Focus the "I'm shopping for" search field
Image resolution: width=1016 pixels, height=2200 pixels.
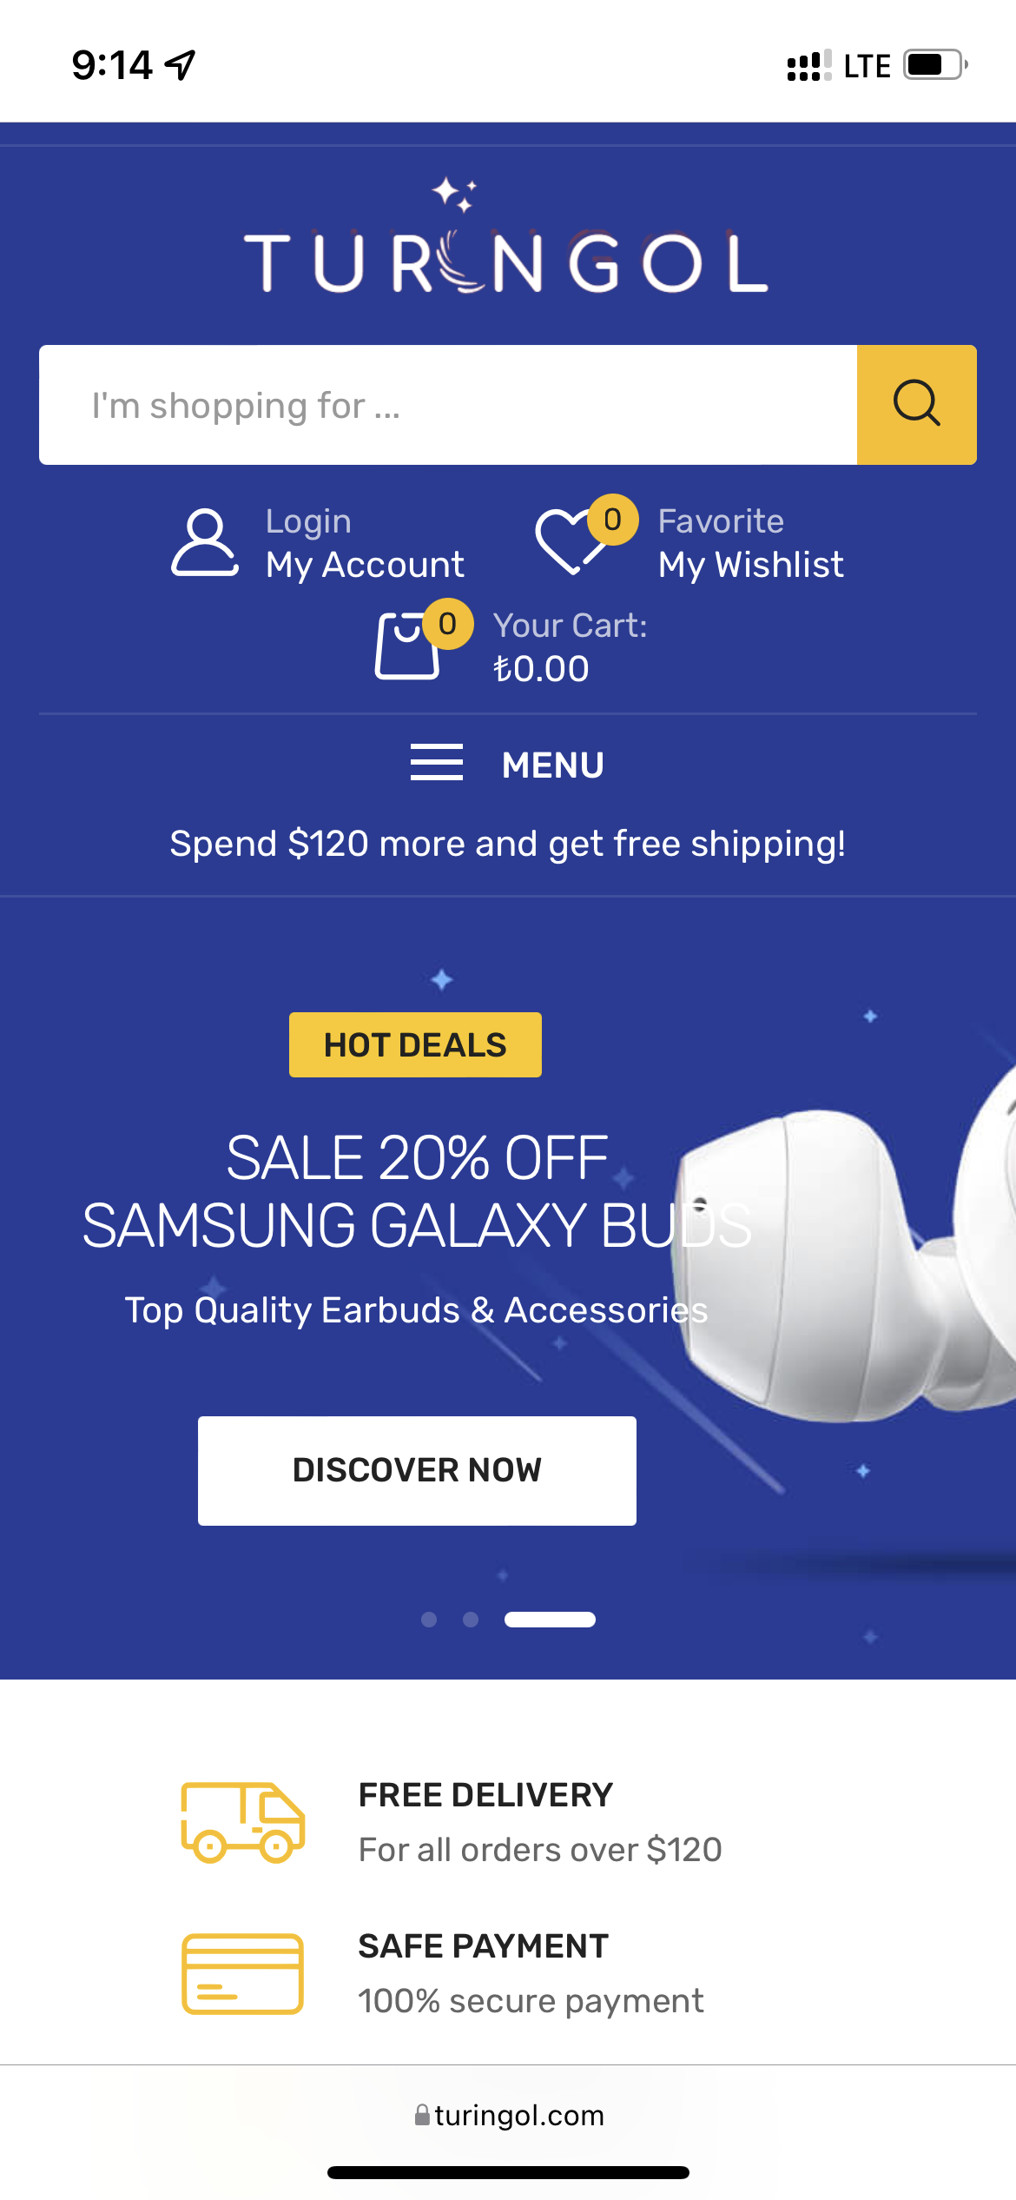tap(448, 405)
